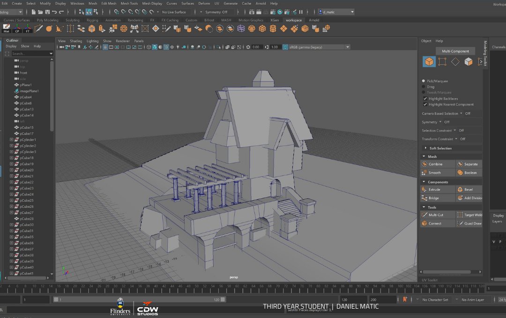The width and height of the screenshot is (506, 318).
Task: Collapse the Mesh section
Action: click(424, 156)
